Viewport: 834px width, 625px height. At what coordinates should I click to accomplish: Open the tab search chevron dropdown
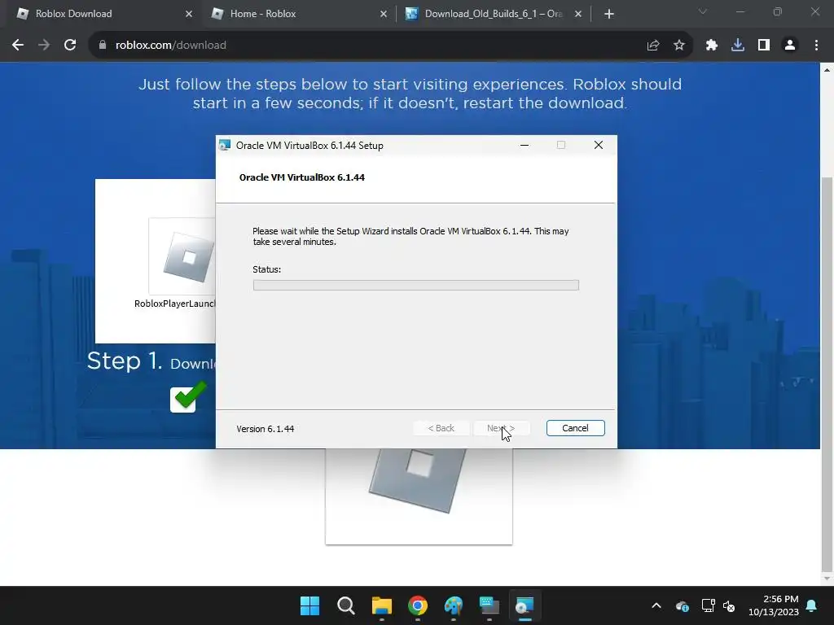coord(703,11)
